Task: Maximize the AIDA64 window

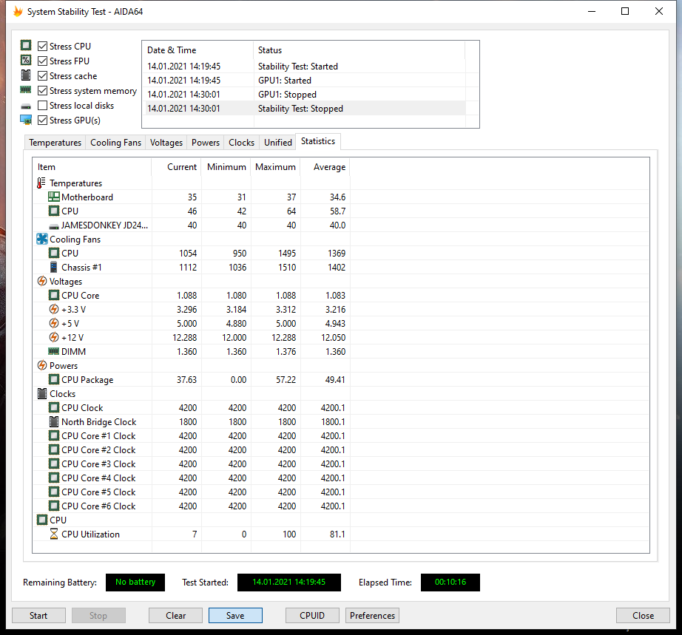Action: 625,11
